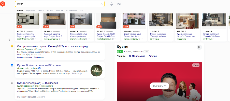This screenshot has width=230, height=101.
Task: Open three-dots menu on Сюита прайм 400 card
Action: pyautogui.click(x=89, y=39)
